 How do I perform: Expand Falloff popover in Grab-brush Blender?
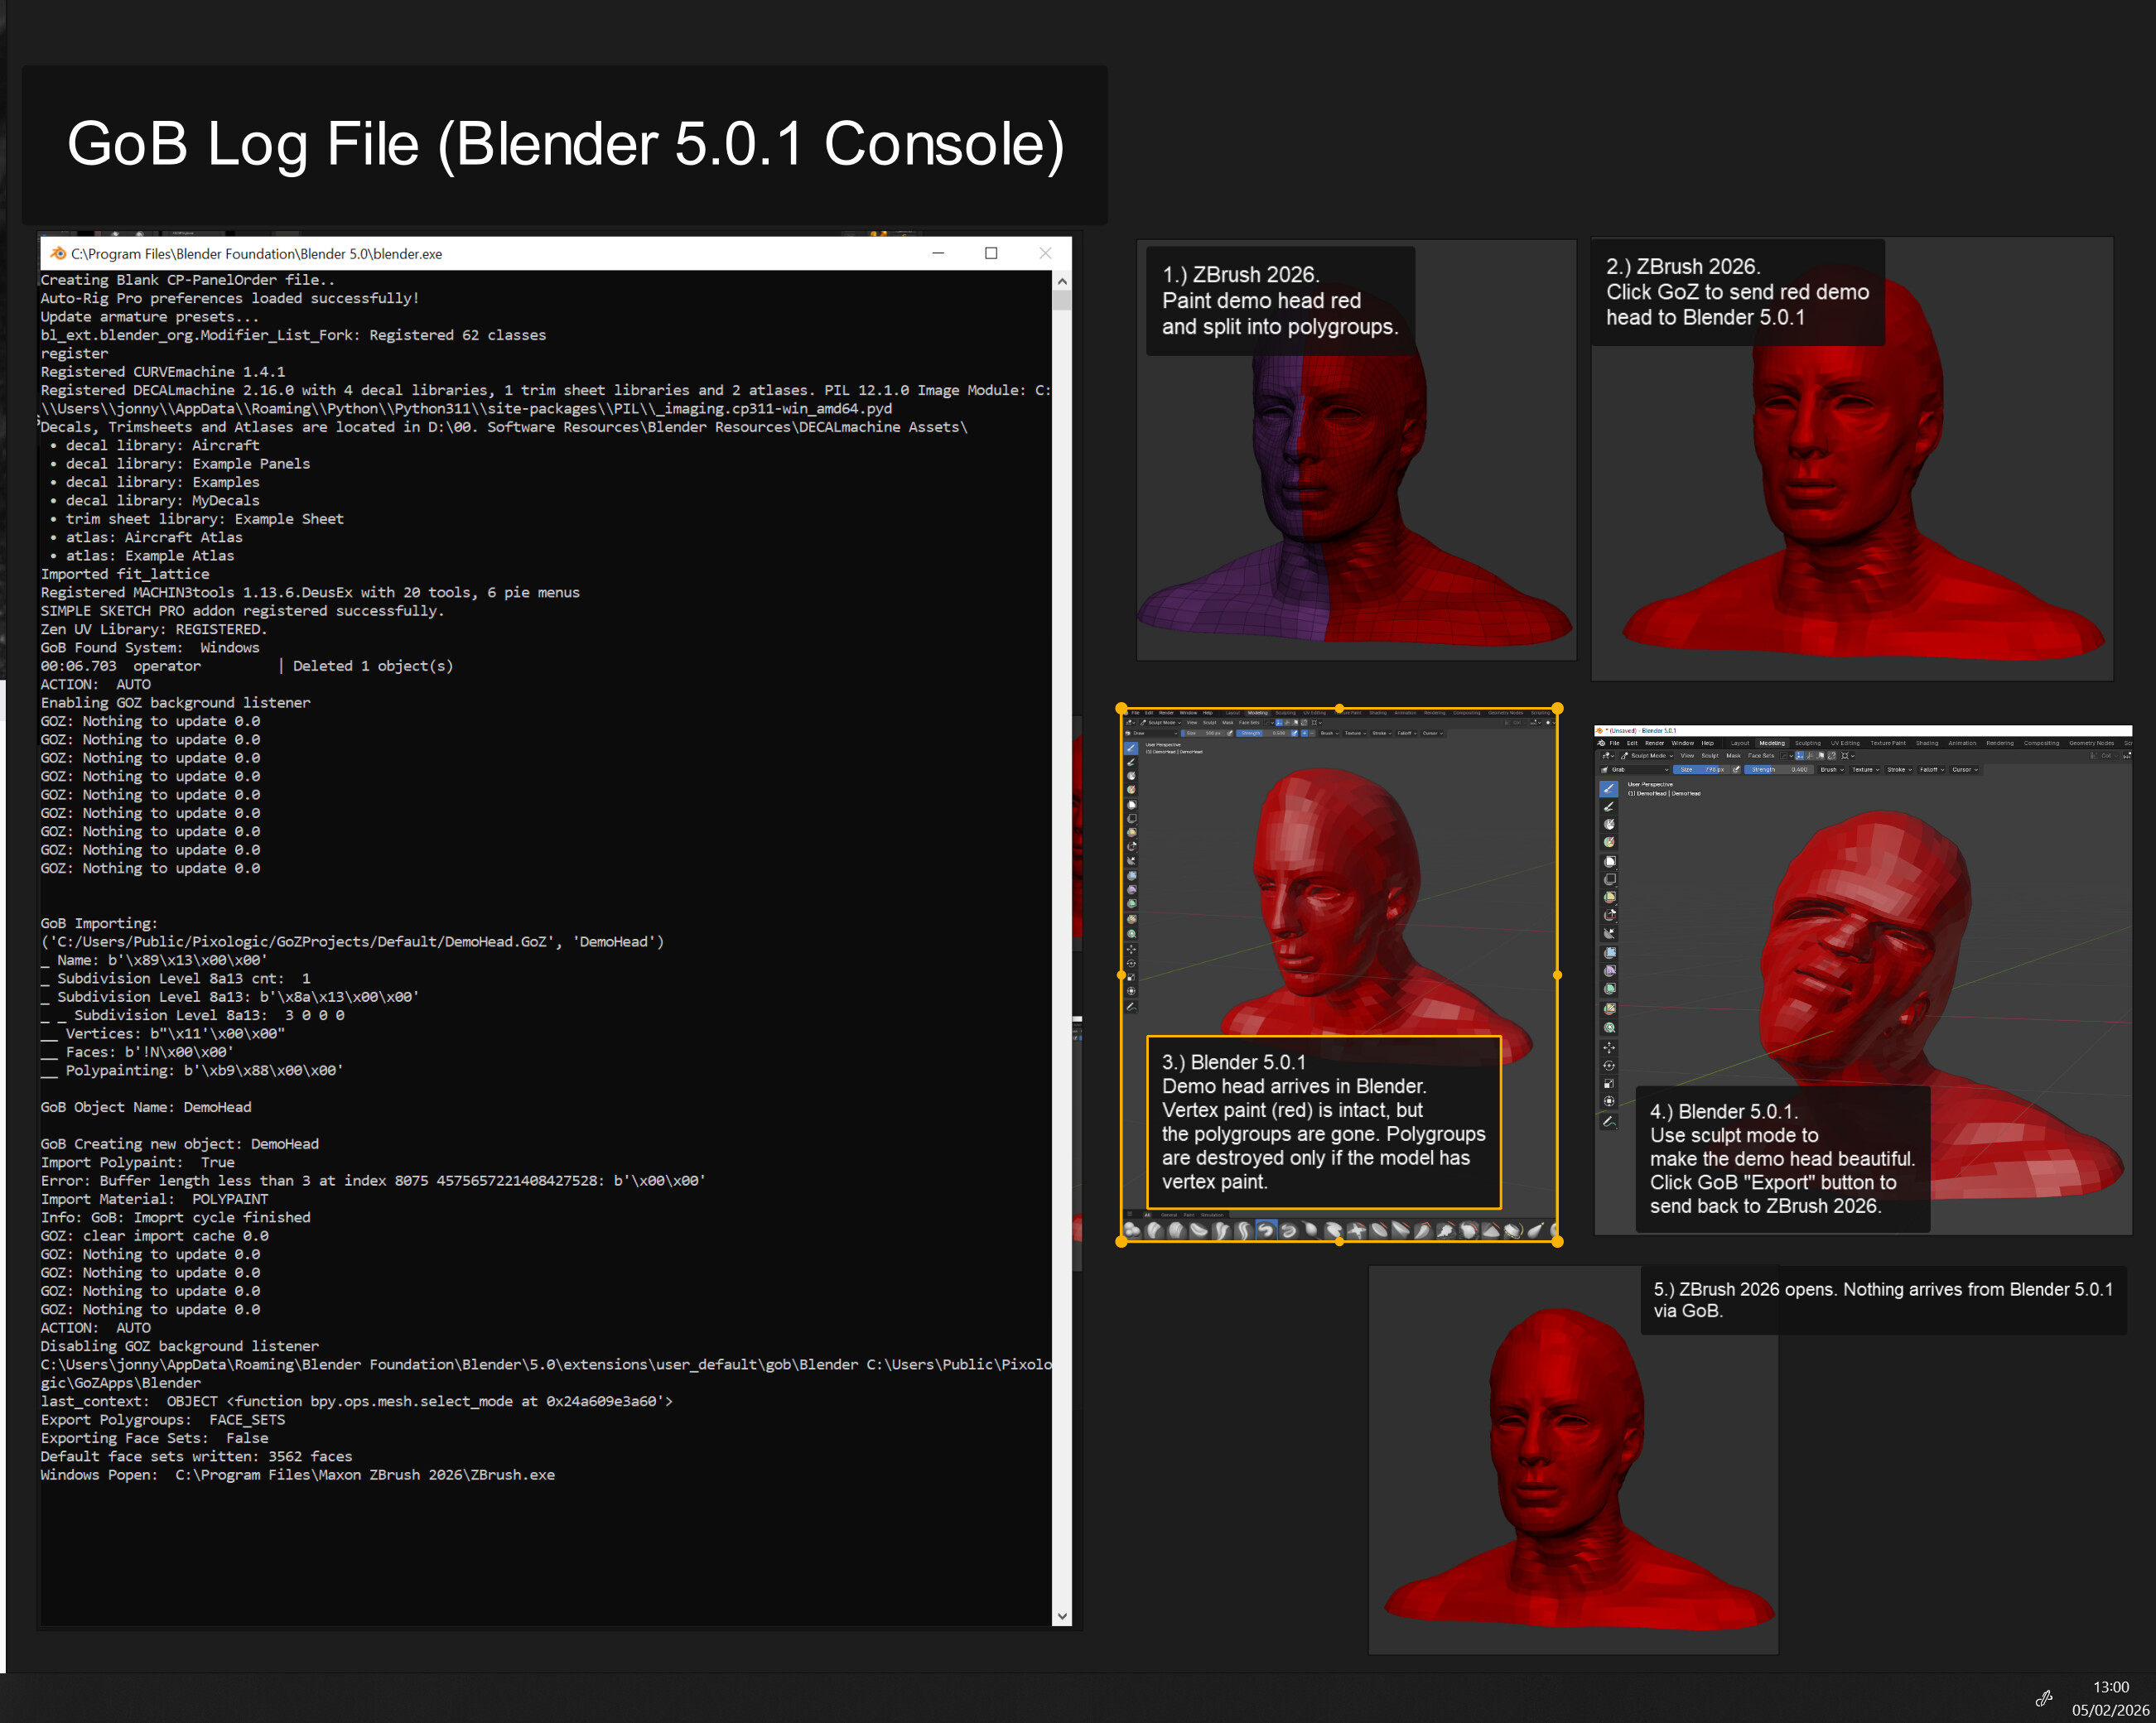click(x=1932, y=769)
